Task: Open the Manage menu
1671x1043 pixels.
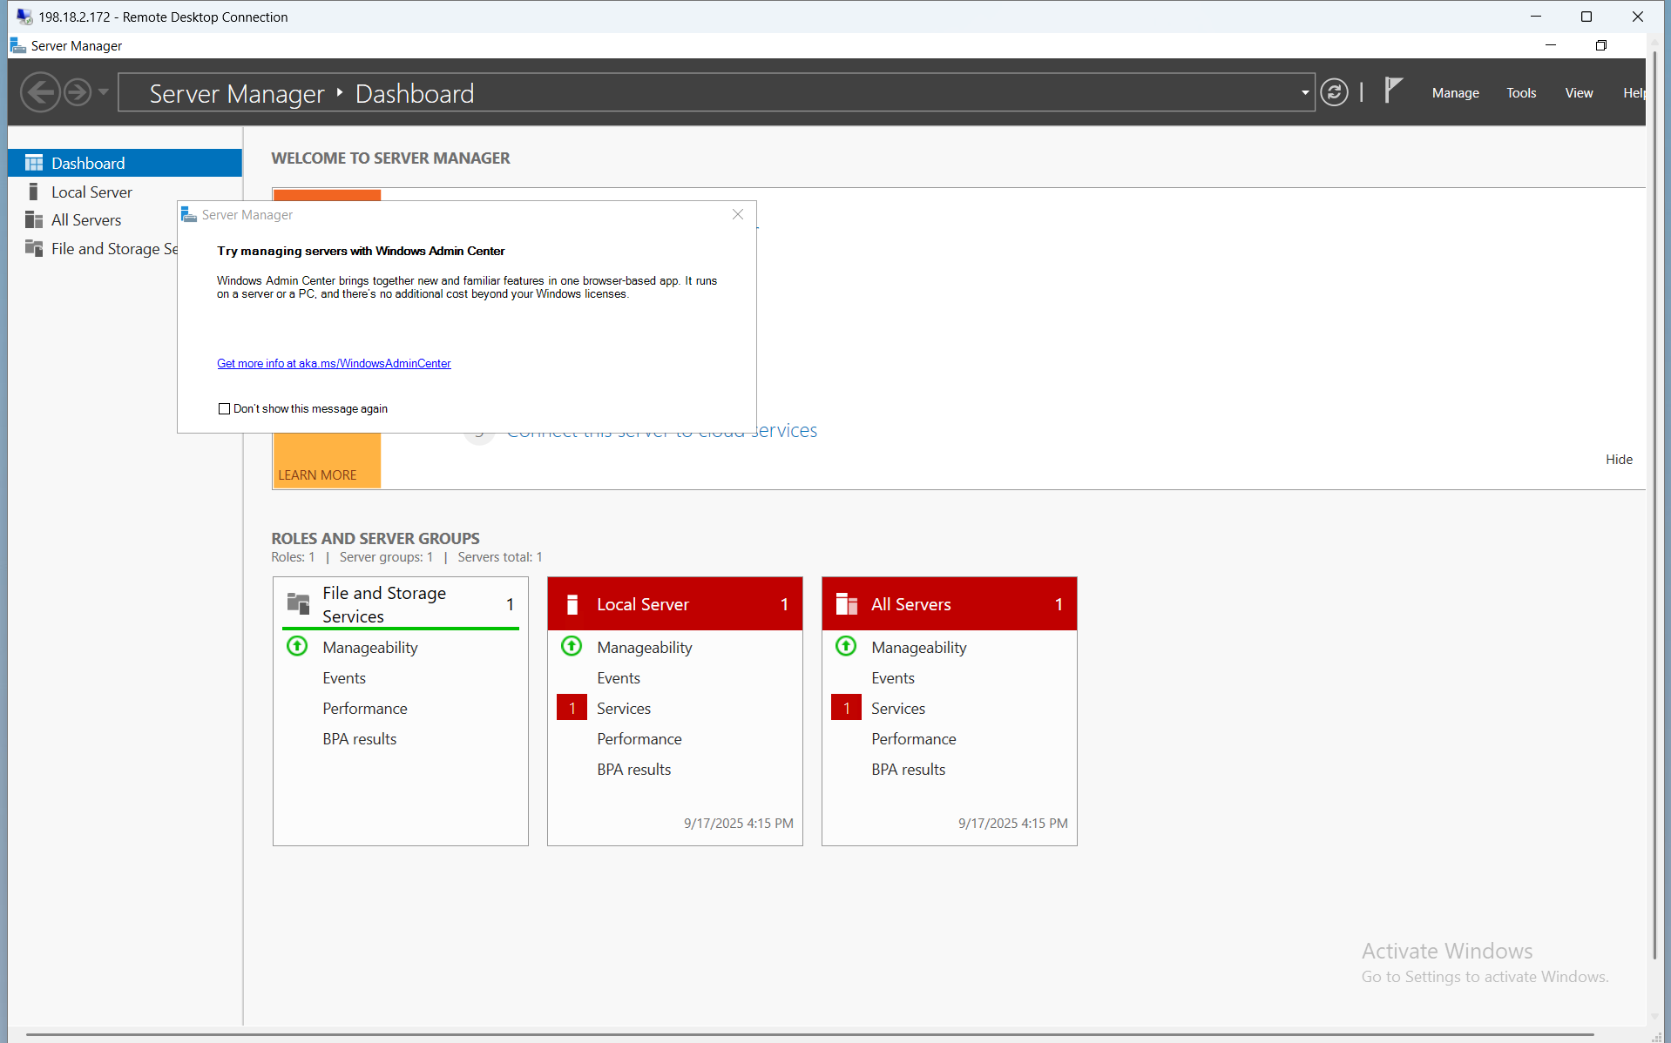Action: tap(1455, 93)
